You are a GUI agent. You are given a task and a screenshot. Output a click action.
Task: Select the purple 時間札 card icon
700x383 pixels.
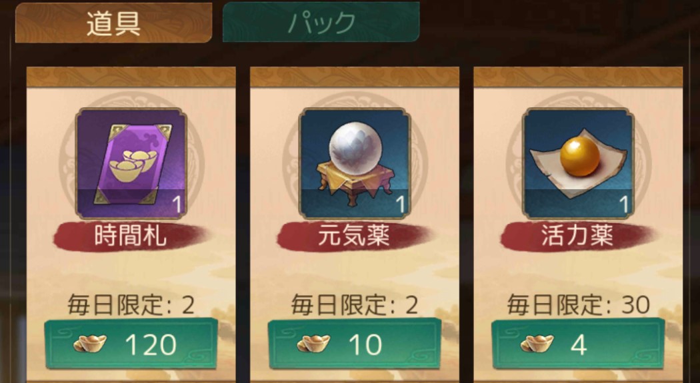pyautogui.click(x=131, y=163)
